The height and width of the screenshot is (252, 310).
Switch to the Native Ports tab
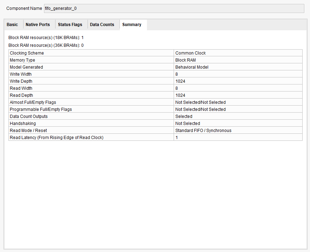tap(38, 25)
